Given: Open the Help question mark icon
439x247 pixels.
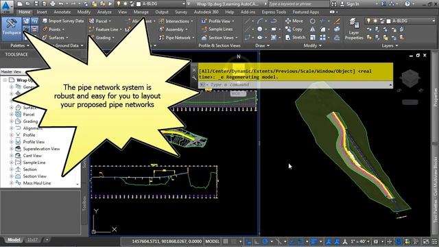Looking at the screenshot, I should pyautogui.click(x=407, y=4).
